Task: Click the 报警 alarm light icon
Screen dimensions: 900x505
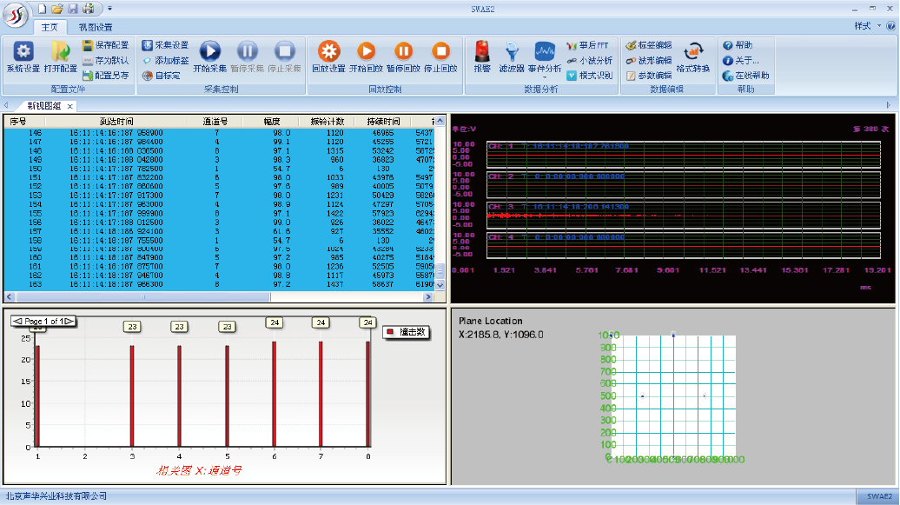Action: [482, 51]
